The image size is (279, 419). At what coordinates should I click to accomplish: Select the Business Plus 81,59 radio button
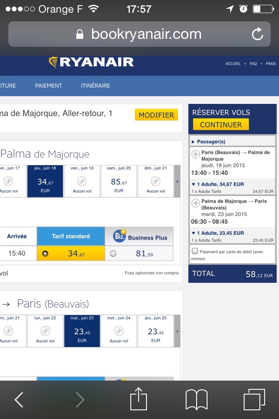click(113, 254)
